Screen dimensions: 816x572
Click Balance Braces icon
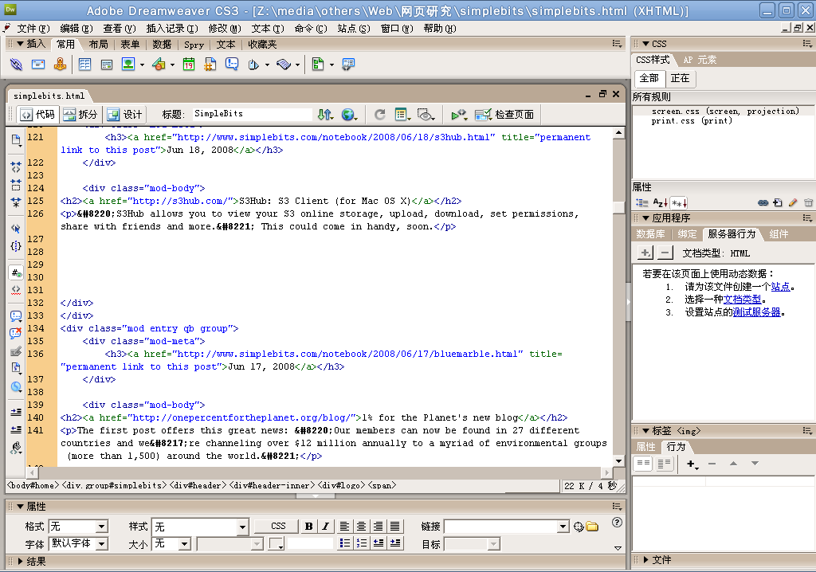[16, 245]
